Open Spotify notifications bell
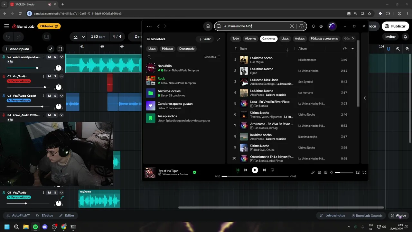 [313, 26]
